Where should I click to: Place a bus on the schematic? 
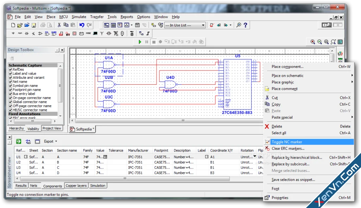(148, 34)
